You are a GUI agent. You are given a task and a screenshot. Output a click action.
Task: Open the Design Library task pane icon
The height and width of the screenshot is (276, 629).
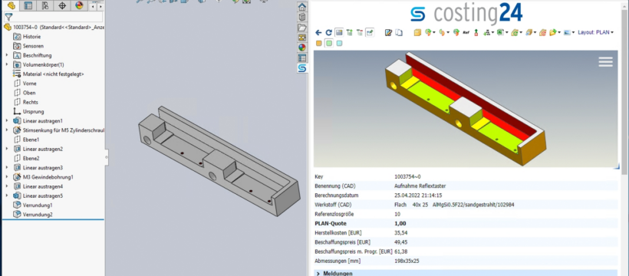[x=302, y=17]
